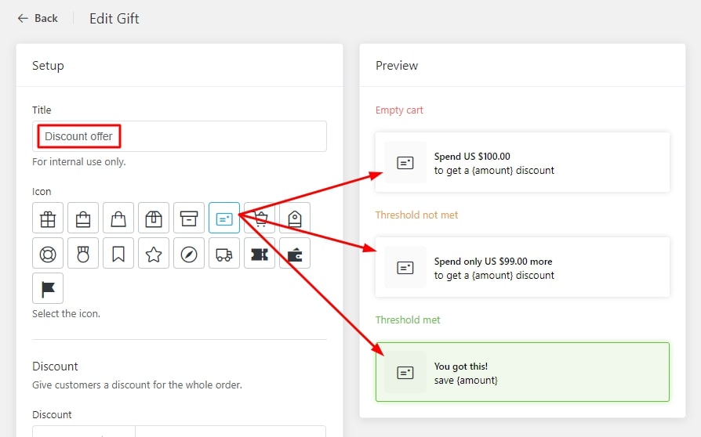Pick the archive box icon
Screen dimensions: 701x437
[189, 218]
